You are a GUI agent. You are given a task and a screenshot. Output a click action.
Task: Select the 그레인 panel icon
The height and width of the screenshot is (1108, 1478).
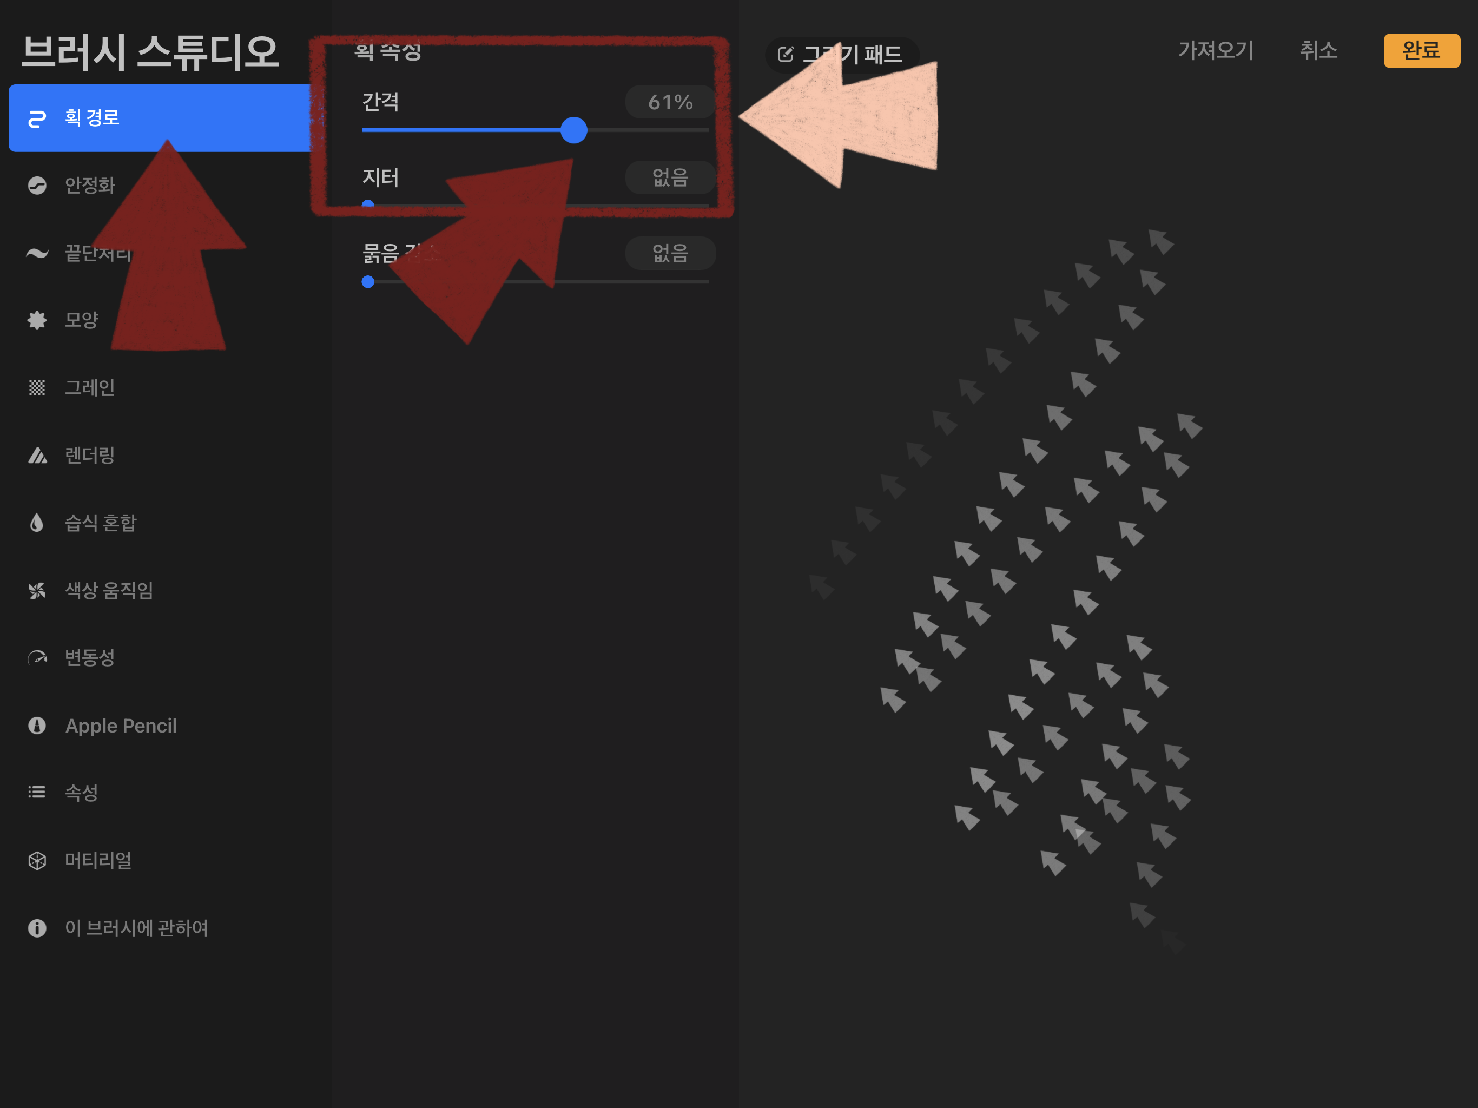point(35,386)
